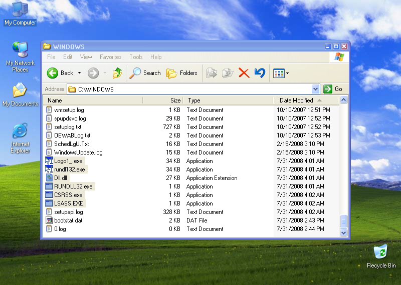401x285 pixels.
Task: Click the 'DAT File' type text
Action: [x=196, y=220]
